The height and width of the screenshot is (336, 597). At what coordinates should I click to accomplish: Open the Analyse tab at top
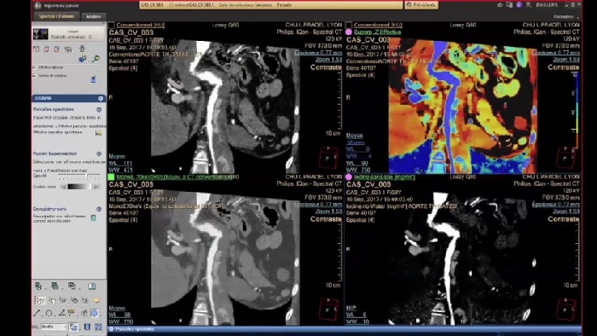(x=94, y=17)
